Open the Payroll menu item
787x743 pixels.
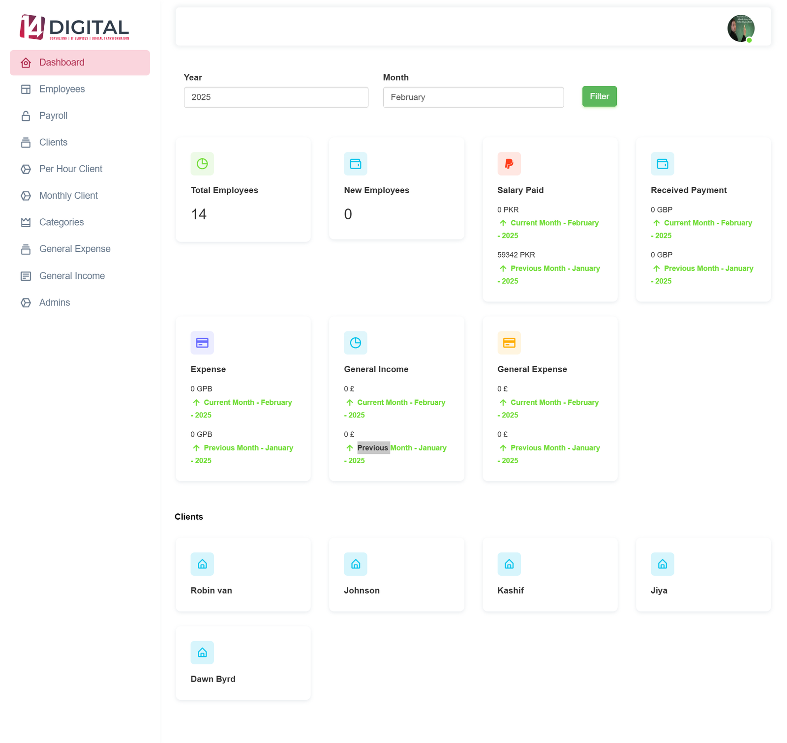coord(80,116)
